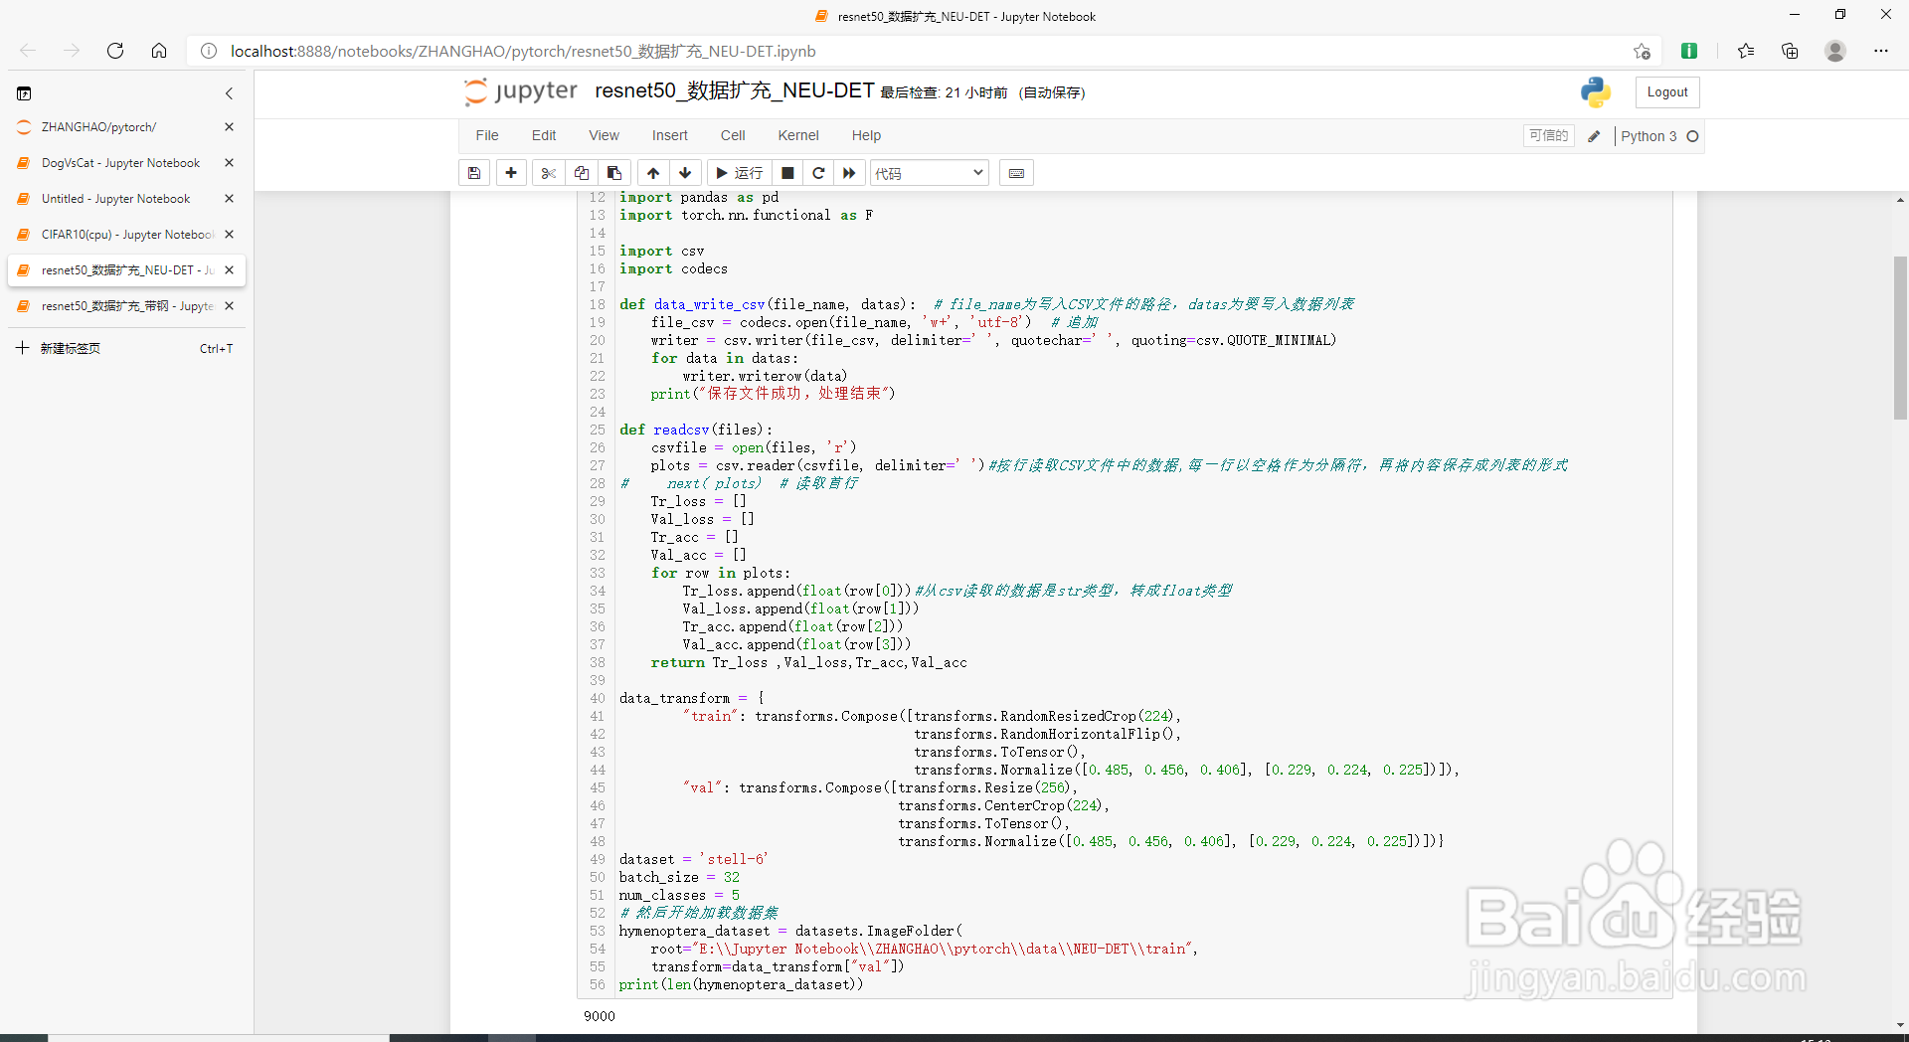Viewport: 1909px width, 1042px height.
Task: Open the File menu
Action: tap(487, 135)
